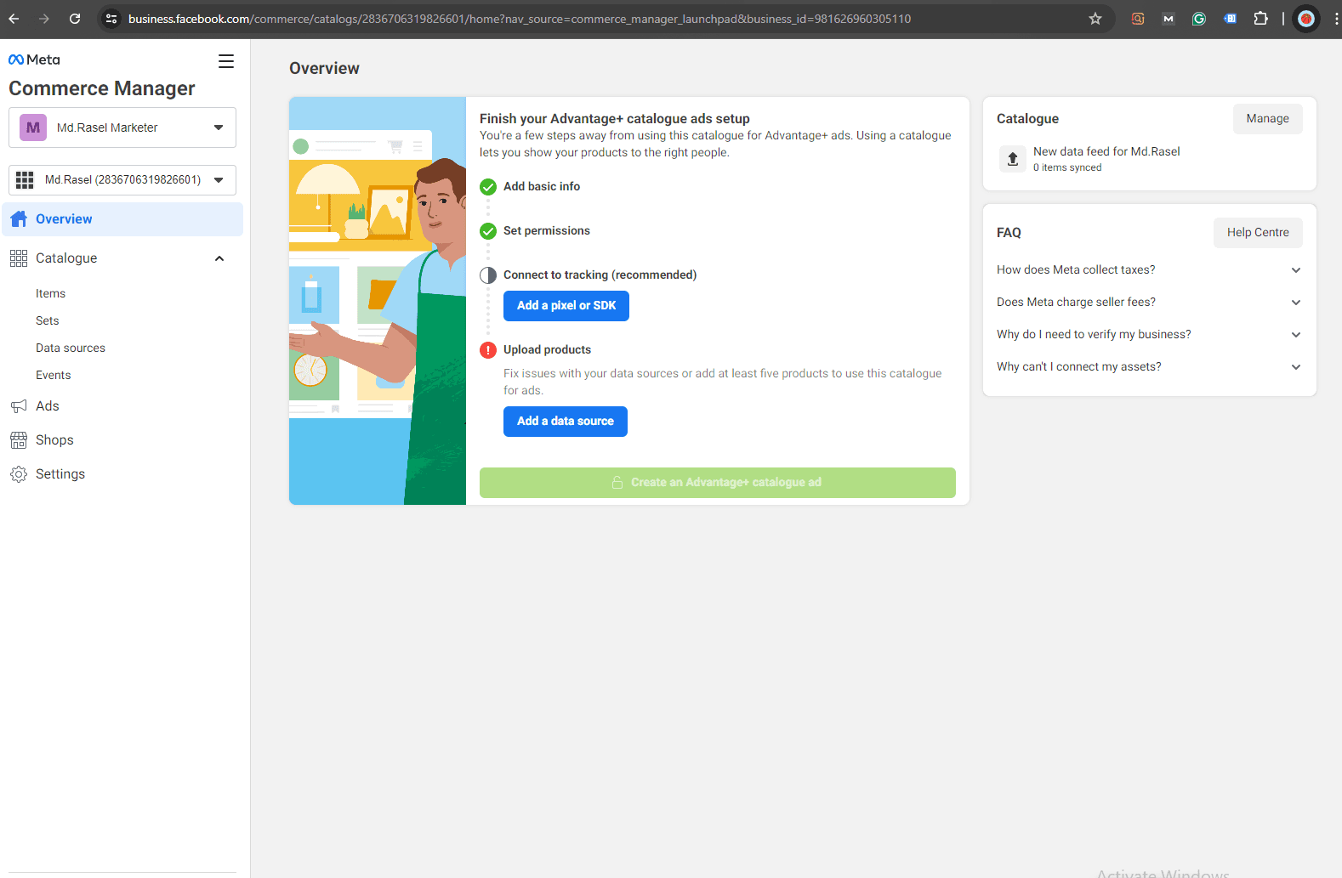Click the Catalogue grid icon in sidebar
Image resolution: width=1342 pixels, height=878 pixels.
click(x=19, y=258)
